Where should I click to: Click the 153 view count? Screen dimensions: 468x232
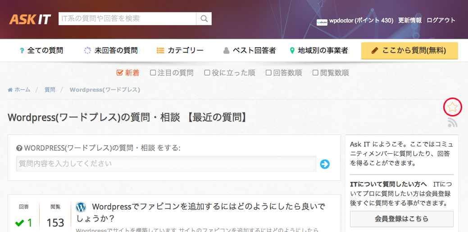55,223
